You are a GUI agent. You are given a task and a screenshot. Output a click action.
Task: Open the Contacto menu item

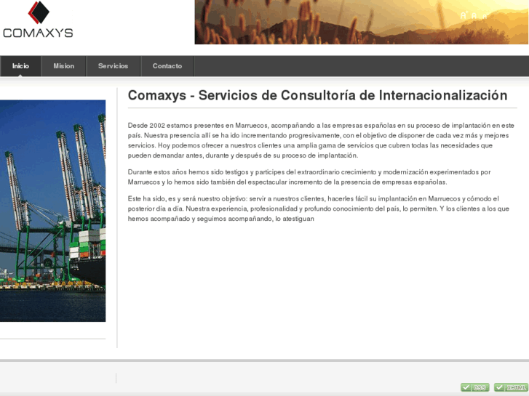167,66
